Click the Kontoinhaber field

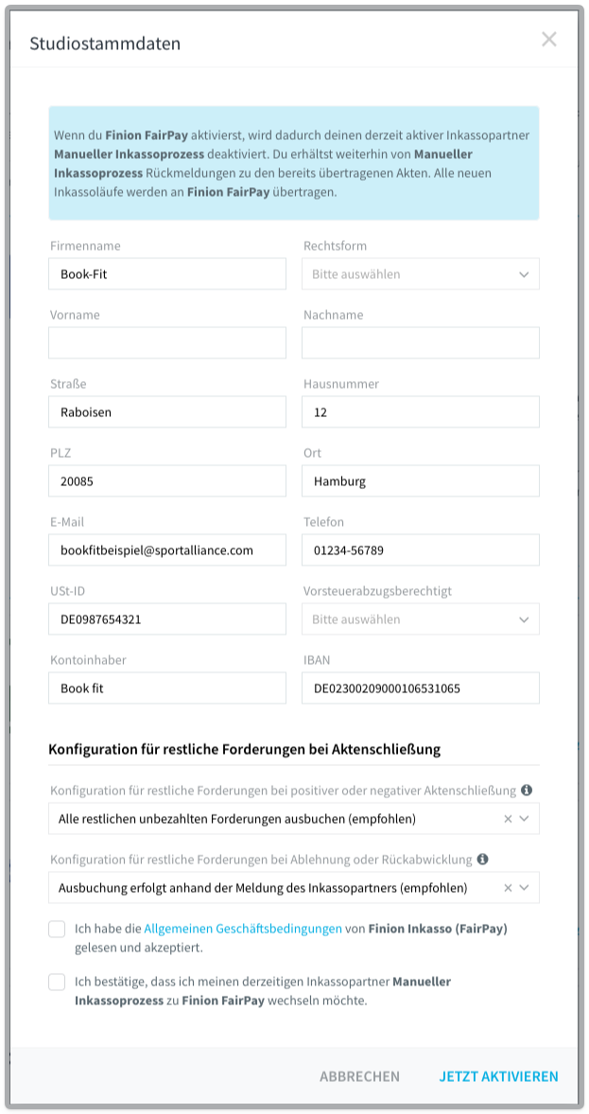[x=167, y=688]
